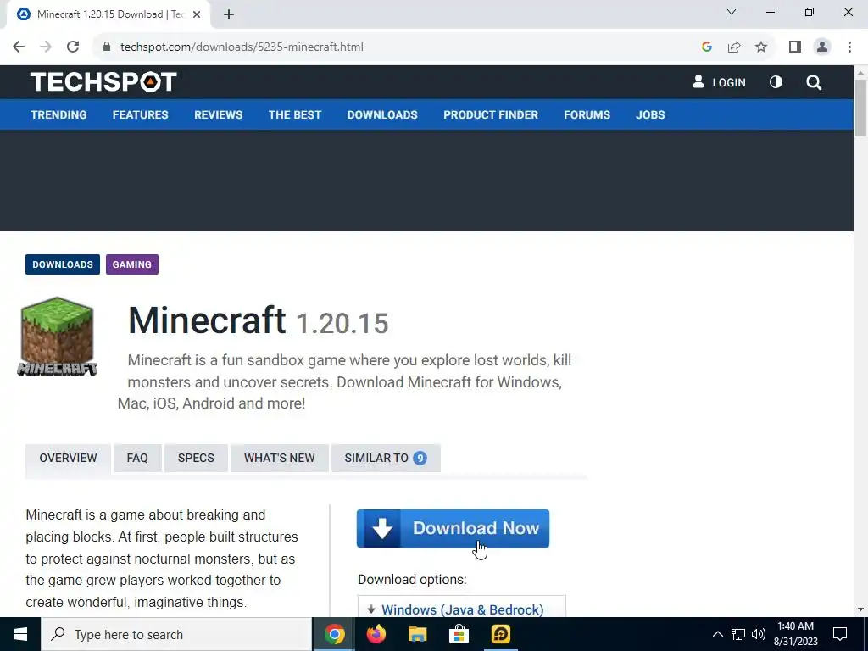Screen dimensions: 868x651
Task: Toggle dark mode contrast icon
Action: [776, 82]
